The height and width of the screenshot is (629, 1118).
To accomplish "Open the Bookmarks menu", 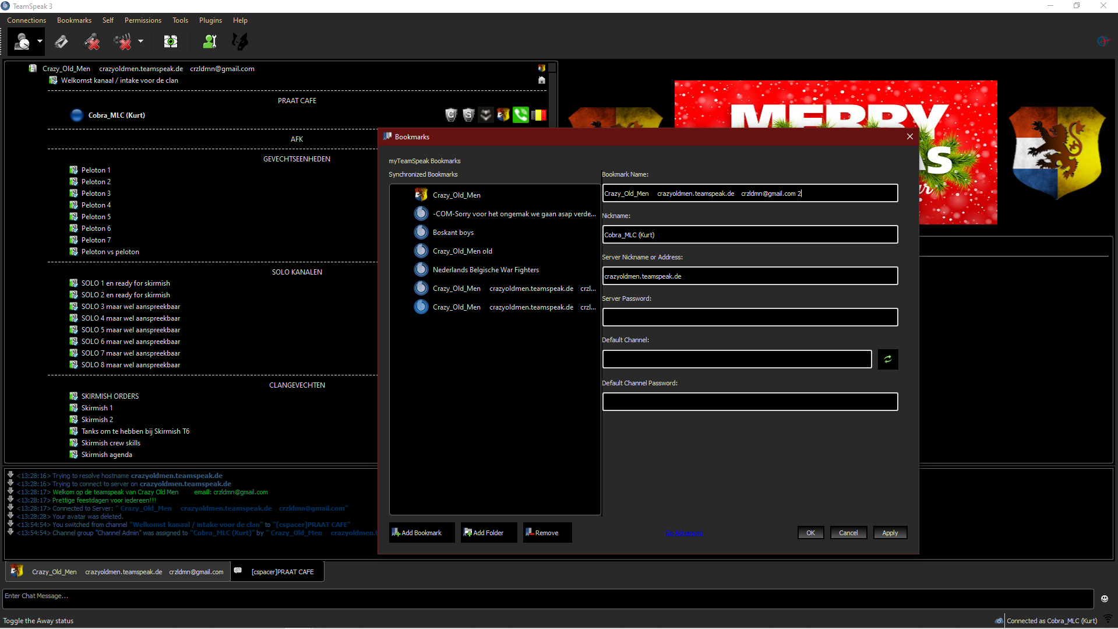I will [74, 20].
